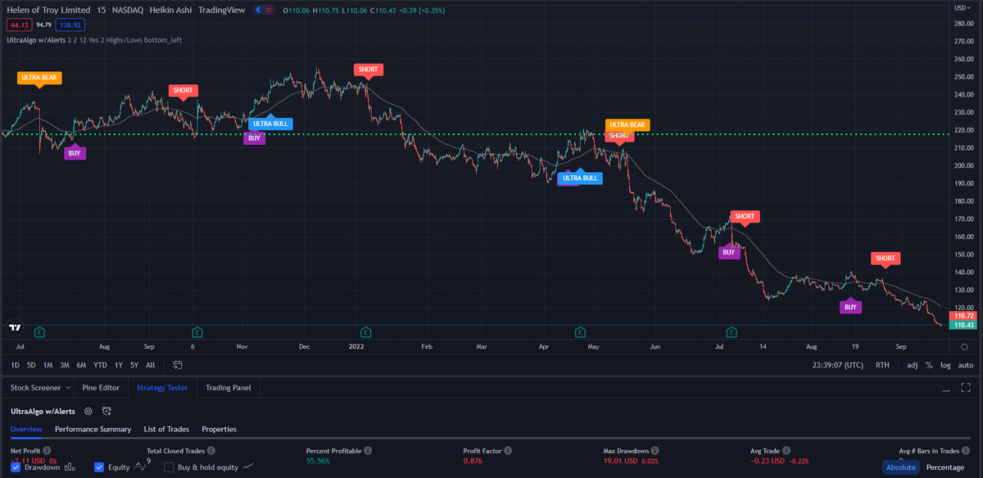Set range to 1Y
Viewport: 983px width, 478px height.
tap(119, 365)
